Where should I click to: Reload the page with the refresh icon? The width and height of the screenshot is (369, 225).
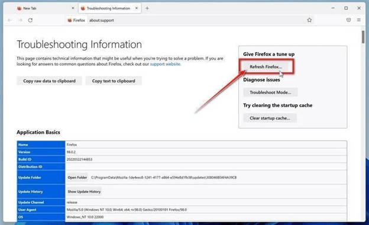click(x=30, y=20)
